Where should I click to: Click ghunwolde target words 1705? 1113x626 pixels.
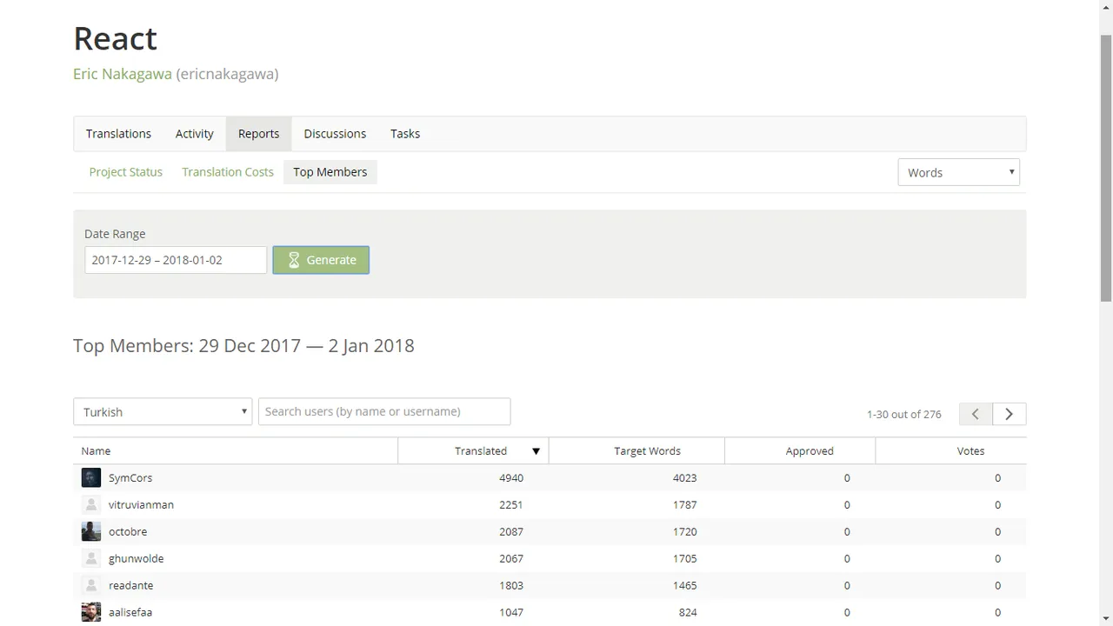click(x=684, y=558)
